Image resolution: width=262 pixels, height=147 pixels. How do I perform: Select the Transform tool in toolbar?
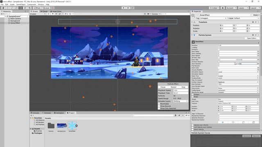[x=25, y=8]
